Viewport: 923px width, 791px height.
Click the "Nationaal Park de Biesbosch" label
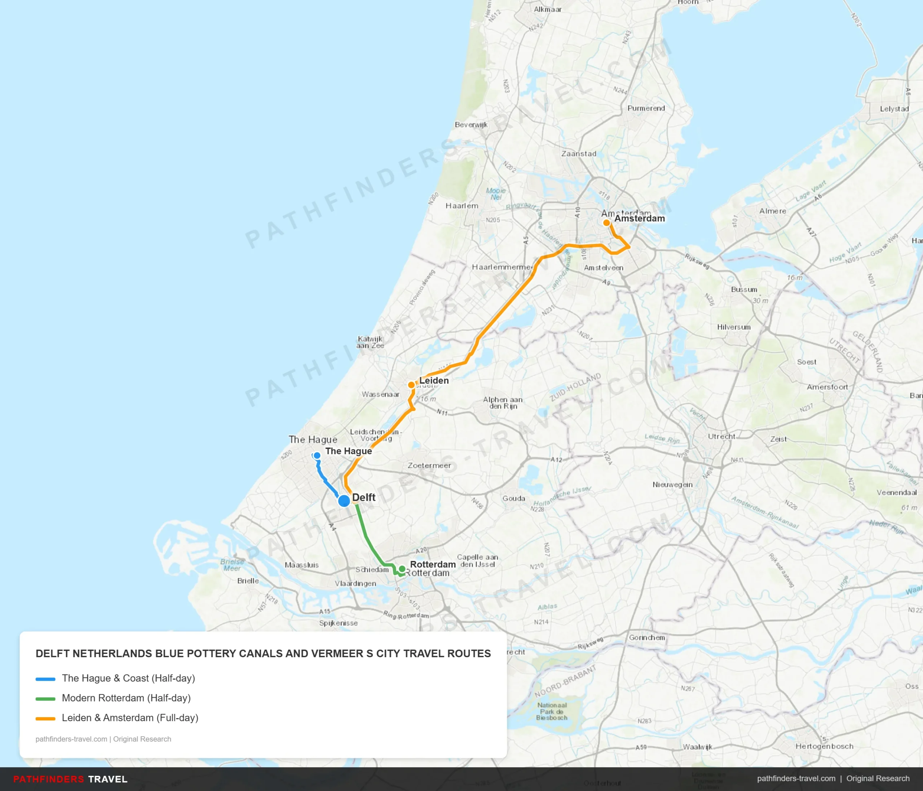[552, 711]
